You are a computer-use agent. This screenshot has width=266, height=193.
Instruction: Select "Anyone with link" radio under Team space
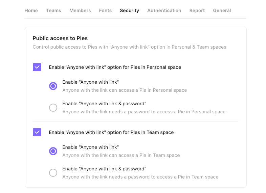[x=53, y=151]
